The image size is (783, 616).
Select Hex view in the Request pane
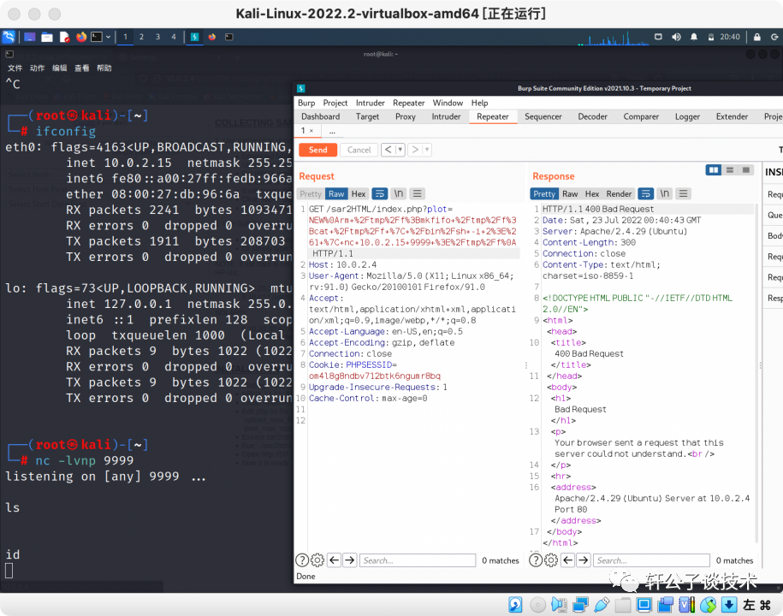click(358, 193)
